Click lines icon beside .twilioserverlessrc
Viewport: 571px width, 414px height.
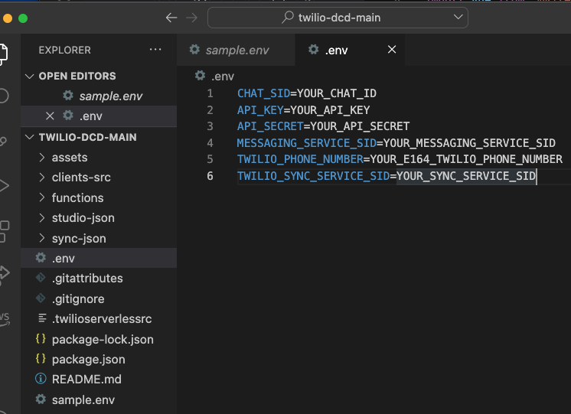pyautogui.click(x=42, y=318)
